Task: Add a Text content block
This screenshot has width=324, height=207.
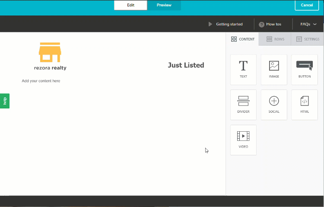Action: pyautogui.click(x=243, y=70)
